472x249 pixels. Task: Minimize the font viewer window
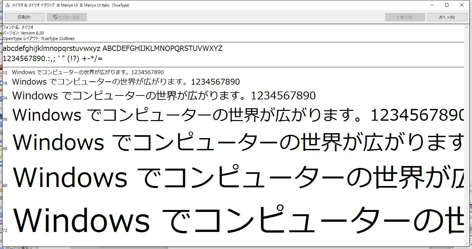point(432,5)
